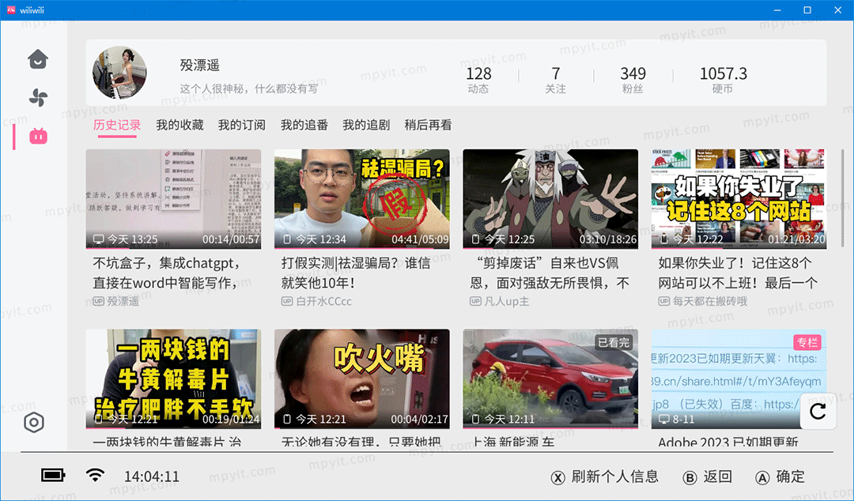
Task: Click the 专栏 badge on Adobe 2023 card
Action: [807, 342]
